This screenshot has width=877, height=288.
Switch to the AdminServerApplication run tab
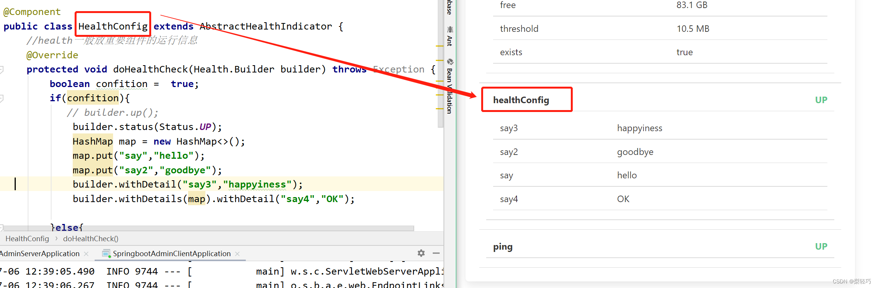40,253
